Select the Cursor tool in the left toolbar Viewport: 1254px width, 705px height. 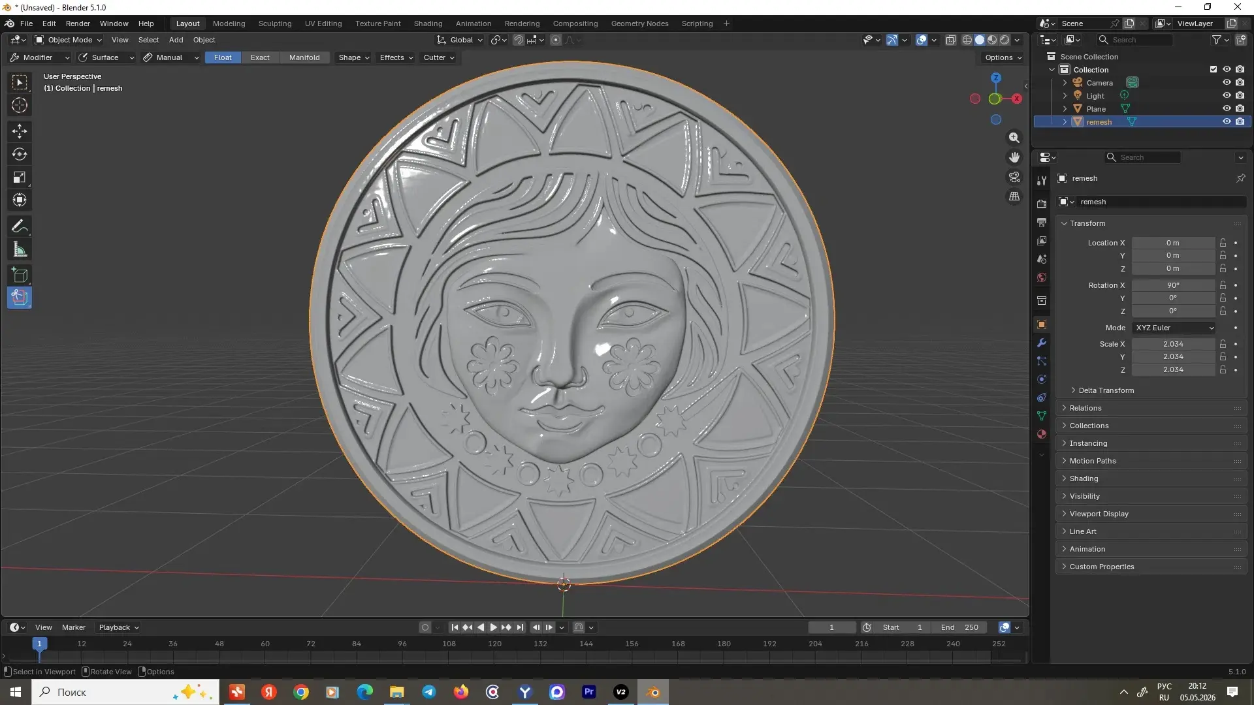pyautogui.click(x=20, y=105)
